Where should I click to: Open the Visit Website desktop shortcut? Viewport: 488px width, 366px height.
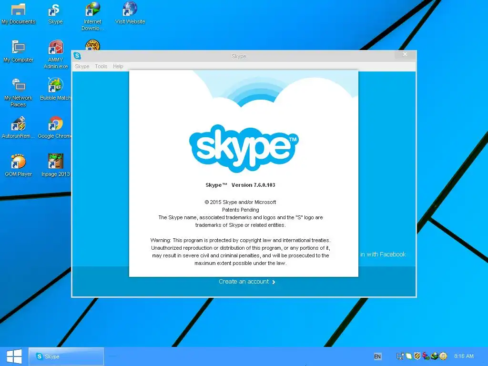pos(130,14)
